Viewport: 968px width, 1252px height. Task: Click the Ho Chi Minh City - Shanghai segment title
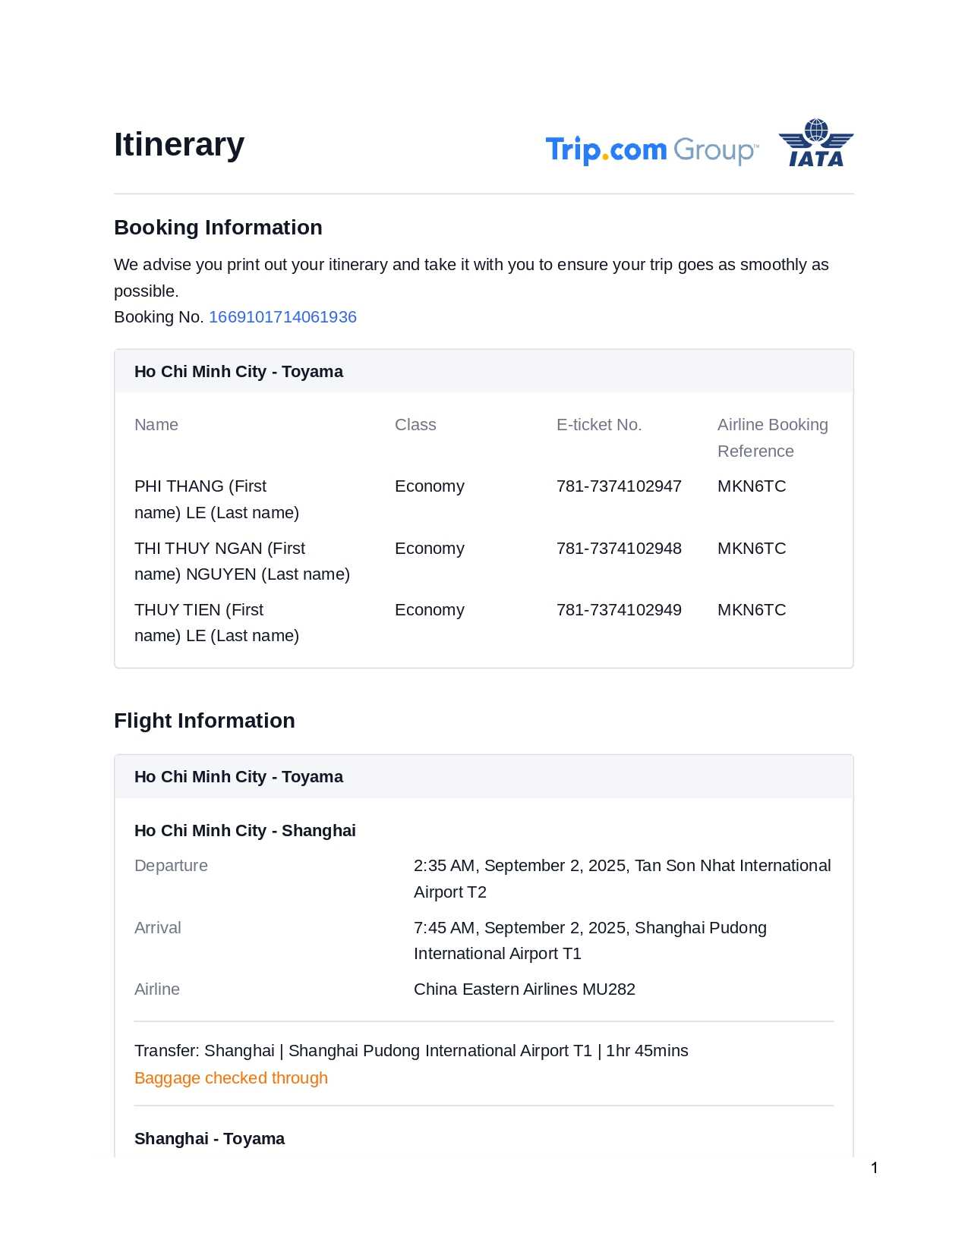click(x=244, y=831)
